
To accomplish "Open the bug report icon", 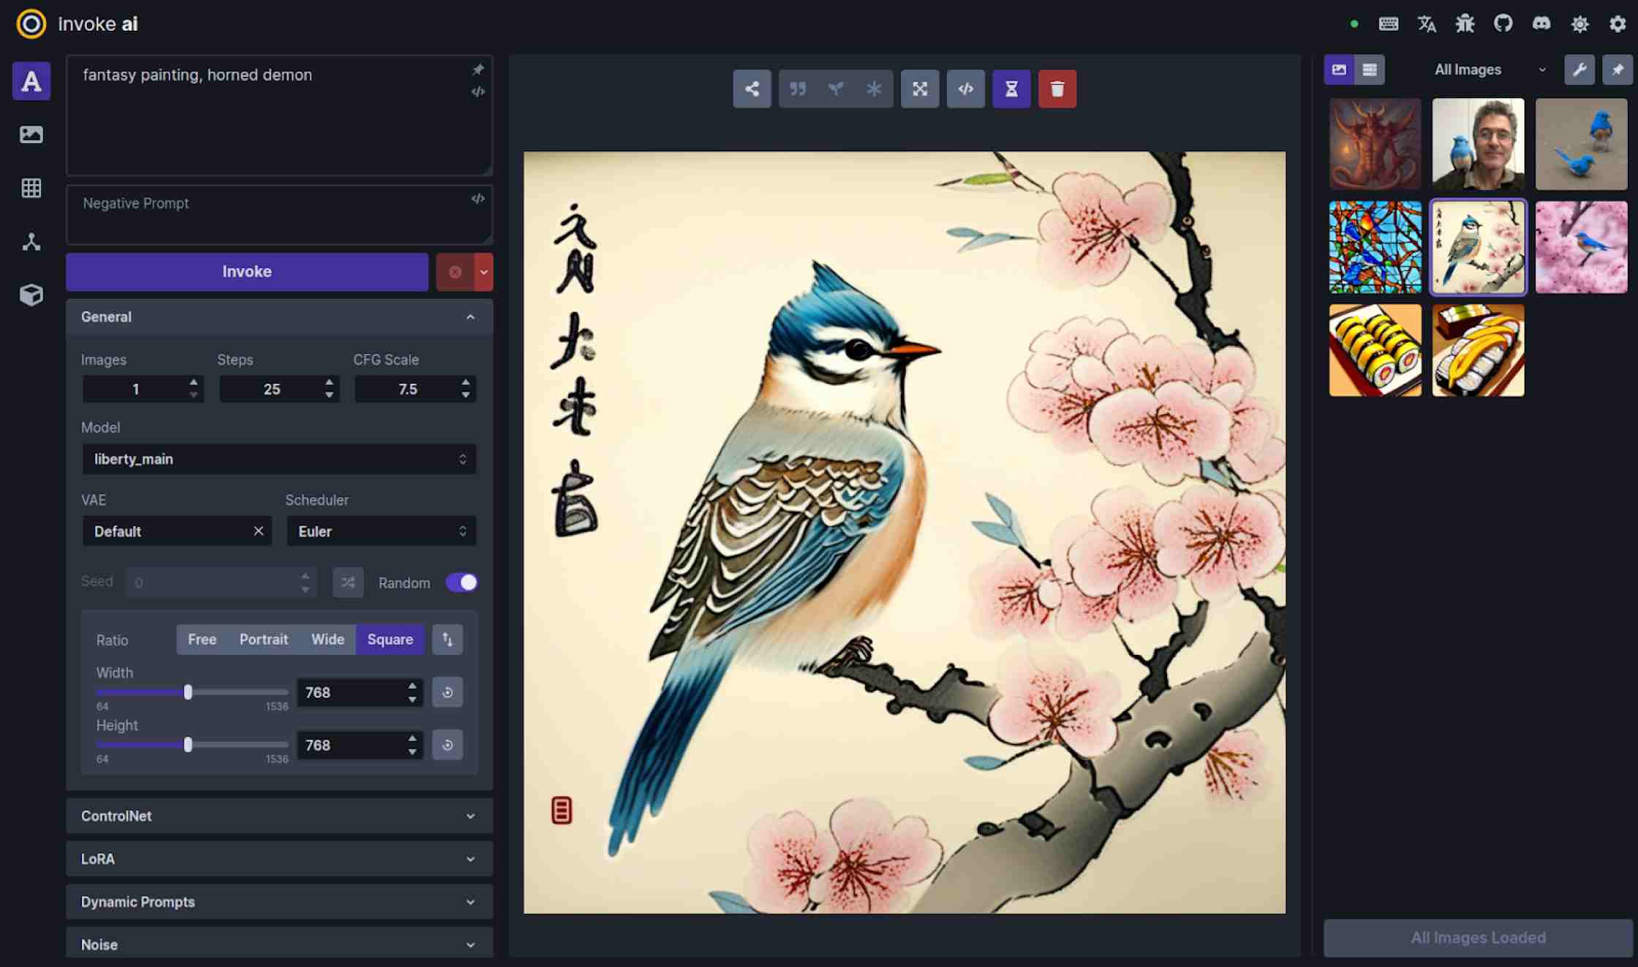I will pos(1465,23).
